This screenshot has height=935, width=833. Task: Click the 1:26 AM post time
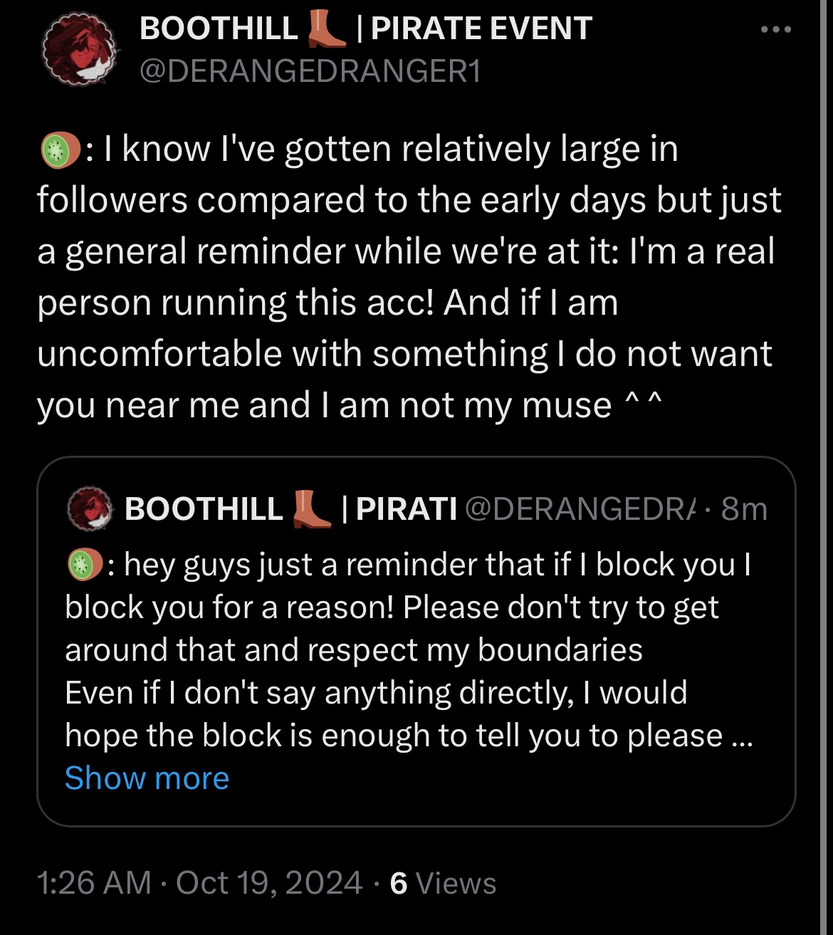tap(93, 883)
